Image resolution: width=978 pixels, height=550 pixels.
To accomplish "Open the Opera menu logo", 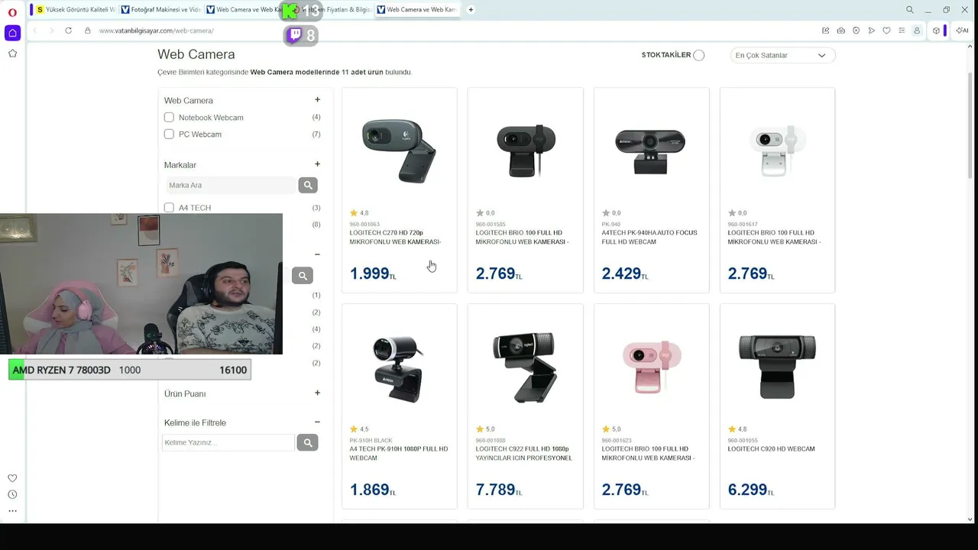I will pyautogui.click(x=12, y=12).
